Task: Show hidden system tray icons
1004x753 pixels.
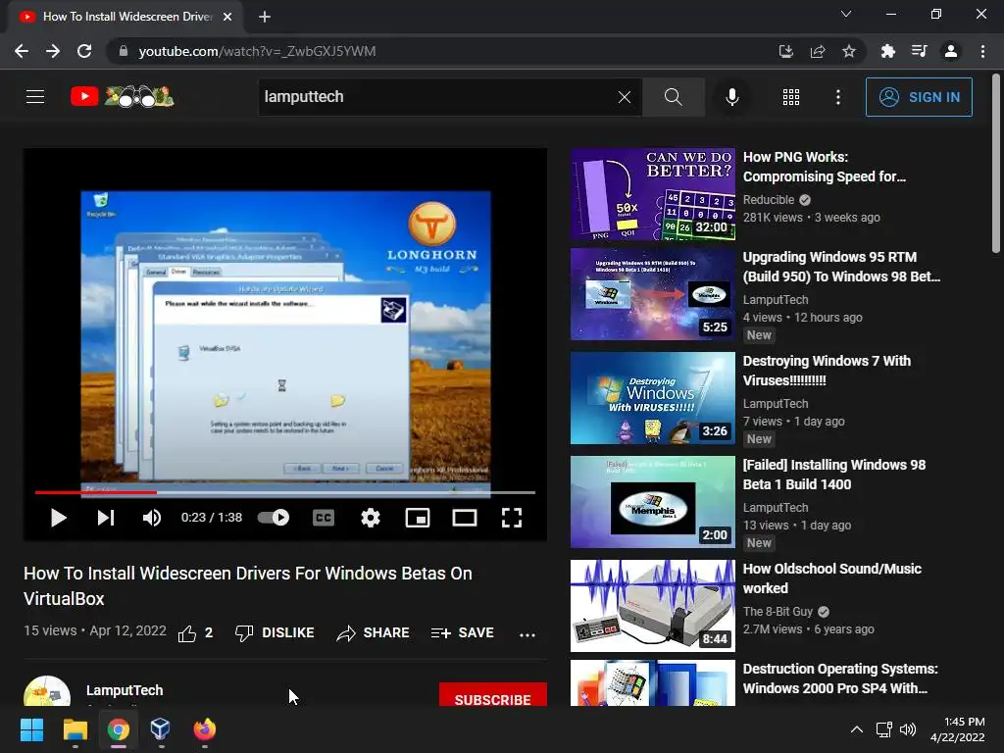Action: [x=856, y=729]
